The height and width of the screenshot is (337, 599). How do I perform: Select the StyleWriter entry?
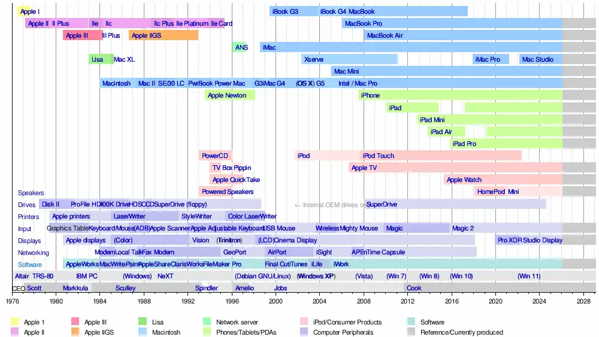196,217
